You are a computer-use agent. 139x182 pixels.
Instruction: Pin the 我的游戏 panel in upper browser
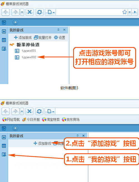58,30
